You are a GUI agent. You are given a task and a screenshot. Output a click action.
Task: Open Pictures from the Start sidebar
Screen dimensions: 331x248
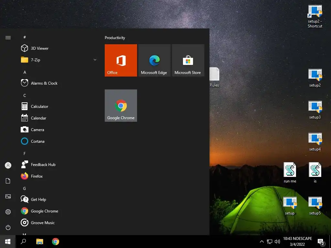tap(8, 196)
